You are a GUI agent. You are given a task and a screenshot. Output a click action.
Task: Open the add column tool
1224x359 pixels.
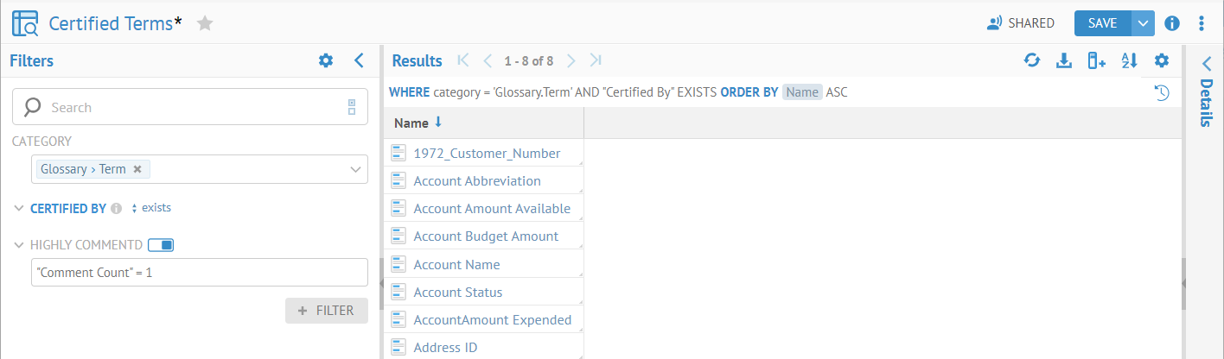coord(1096,60)
